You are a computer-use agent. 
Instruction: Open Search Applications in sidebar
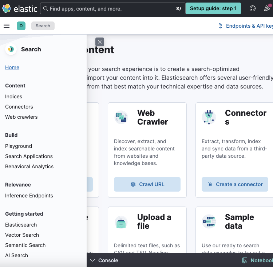[x=29, y=156]
